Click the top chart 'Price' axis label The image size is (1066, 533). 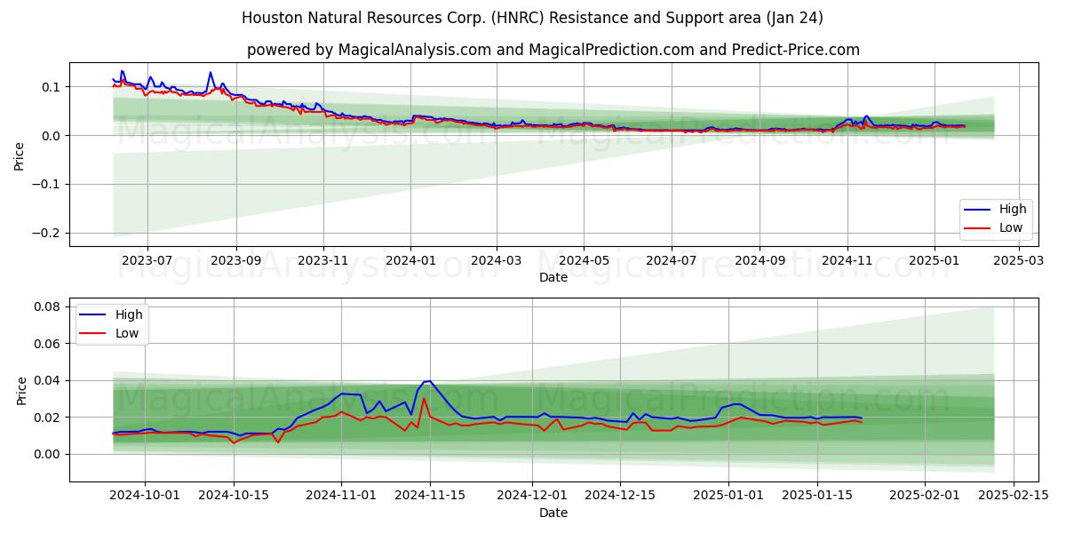click(20, 155)
